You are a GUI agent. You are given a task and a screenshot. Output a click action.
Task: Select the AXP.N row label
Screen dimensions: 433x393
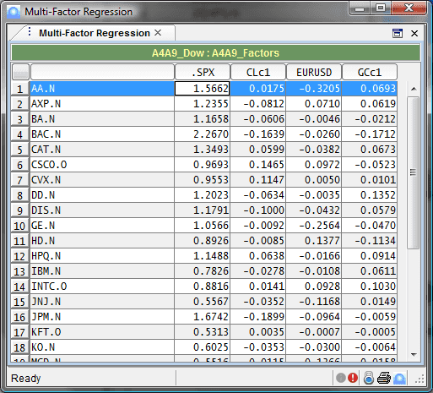tap(102, 104)
